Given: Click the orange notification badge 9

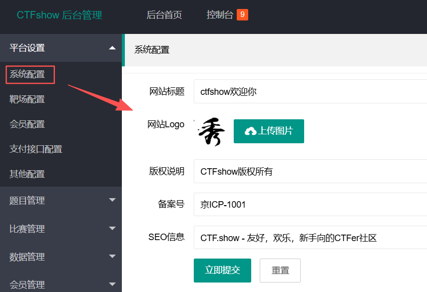Looking at the screenshot, I should pos(242,15).
